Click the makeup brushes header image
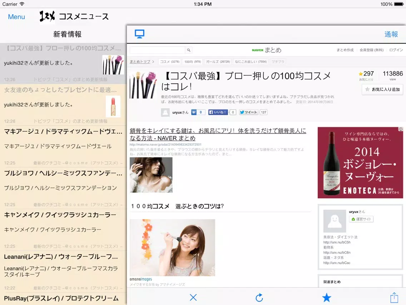Viewport: 406px width, 305px height. (143, 85)
